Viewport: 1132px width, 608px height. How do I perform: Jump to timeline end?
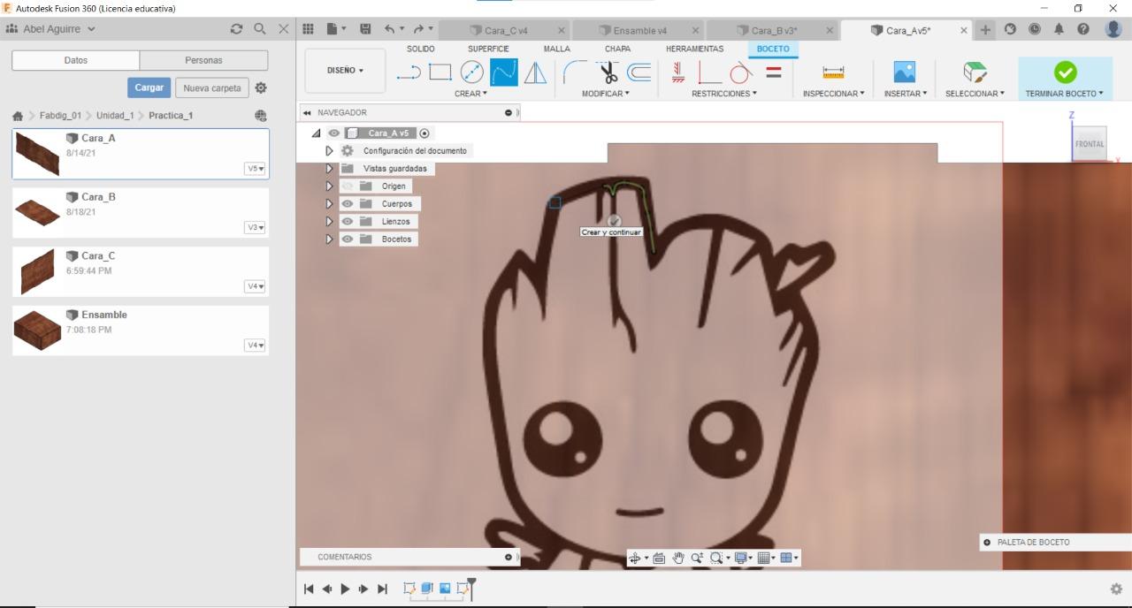click(x=382, y=589)
